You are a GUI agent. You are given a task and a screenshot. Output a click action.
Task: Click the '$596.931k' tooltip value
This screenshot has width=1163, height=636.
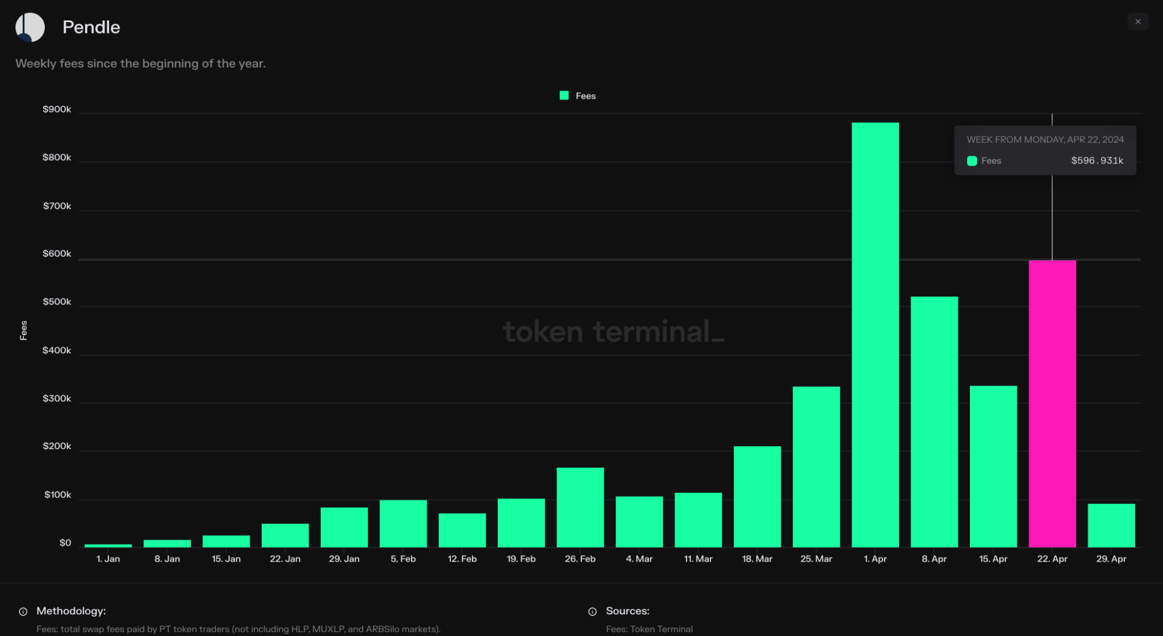[1097, 161]
